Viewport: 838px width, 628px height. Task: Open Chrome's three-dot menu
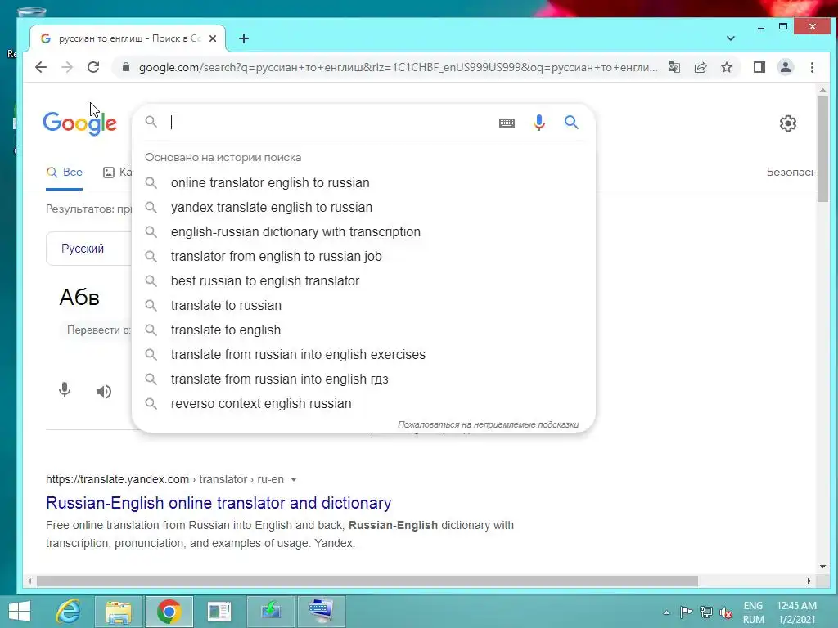[x=812, y=67]
